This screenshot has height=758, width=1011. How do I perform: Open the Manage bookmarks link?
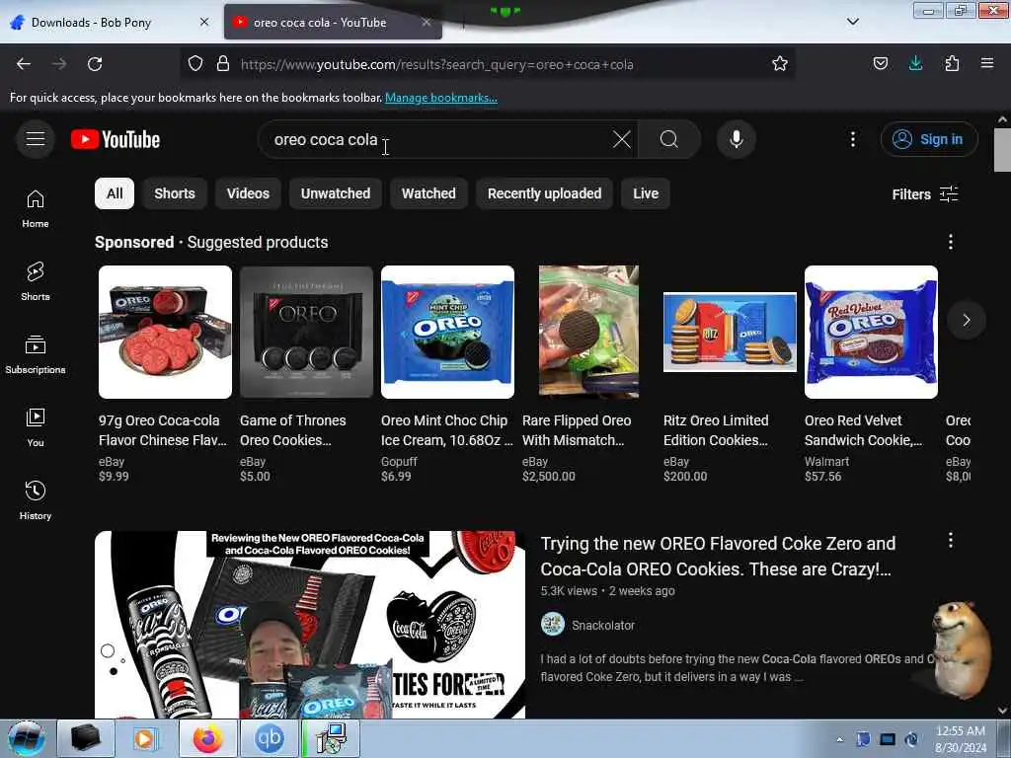pyautogui.click(x=441, y=98)
